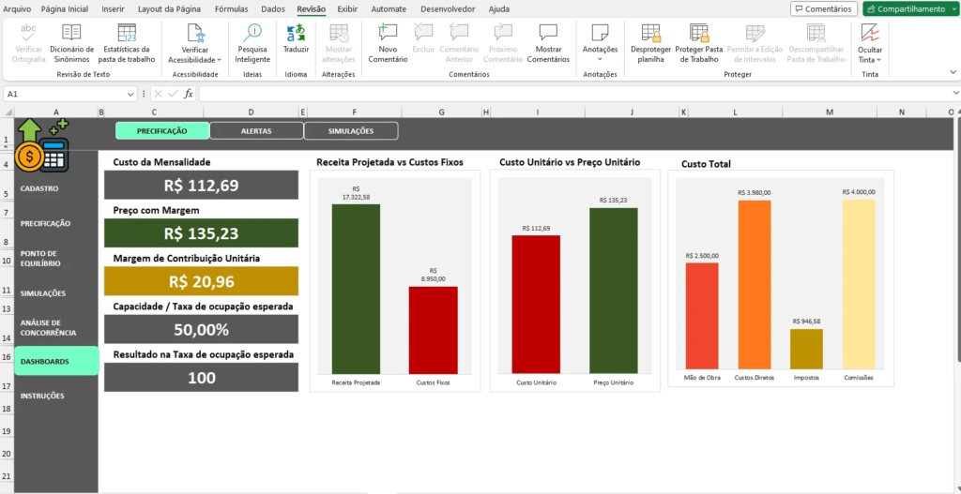The image size is (961, 494).
Task: Click Proteger Pasta de Trabalho
Action: (x=699, y=43)
